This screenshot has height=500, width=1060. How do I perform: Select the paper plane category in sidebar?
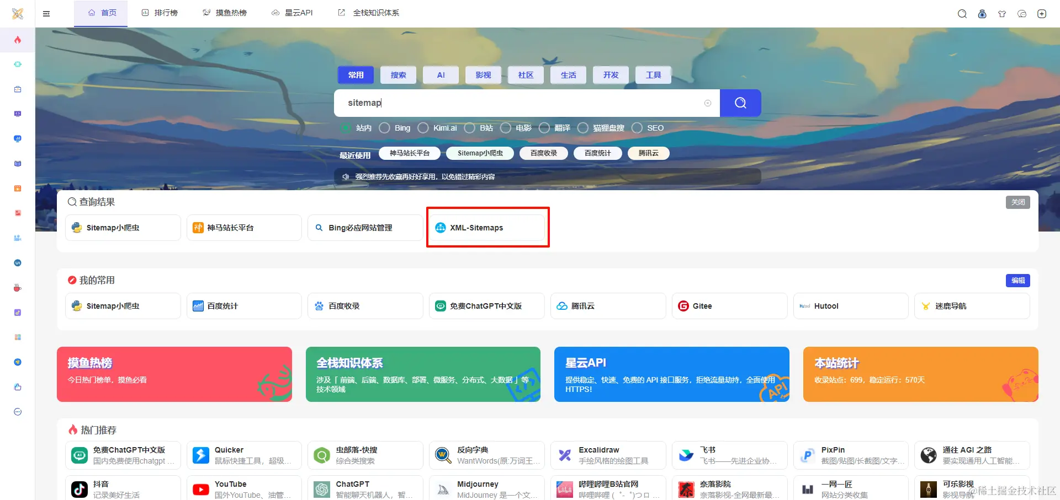(x=18, y=362)
